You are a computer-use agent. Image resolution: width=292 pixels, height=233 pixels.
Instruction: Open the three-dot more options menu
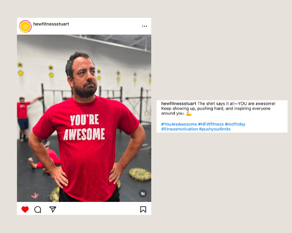144,26
